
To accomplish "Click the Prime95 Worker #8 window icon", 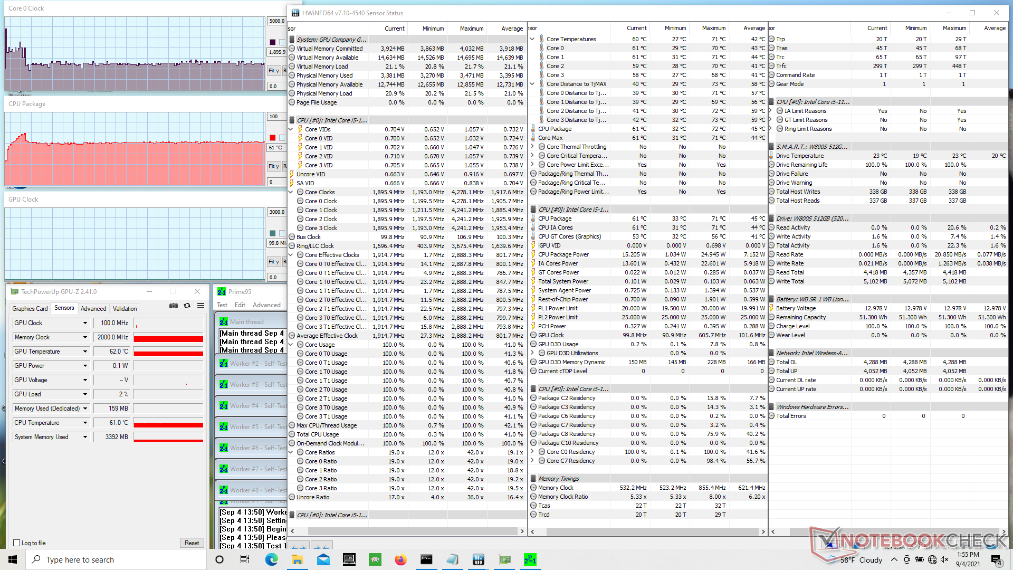I will tap(224, 490).
